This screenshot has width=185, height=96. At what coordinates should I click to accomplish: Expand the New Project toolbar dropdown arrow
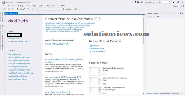point(16,9)
